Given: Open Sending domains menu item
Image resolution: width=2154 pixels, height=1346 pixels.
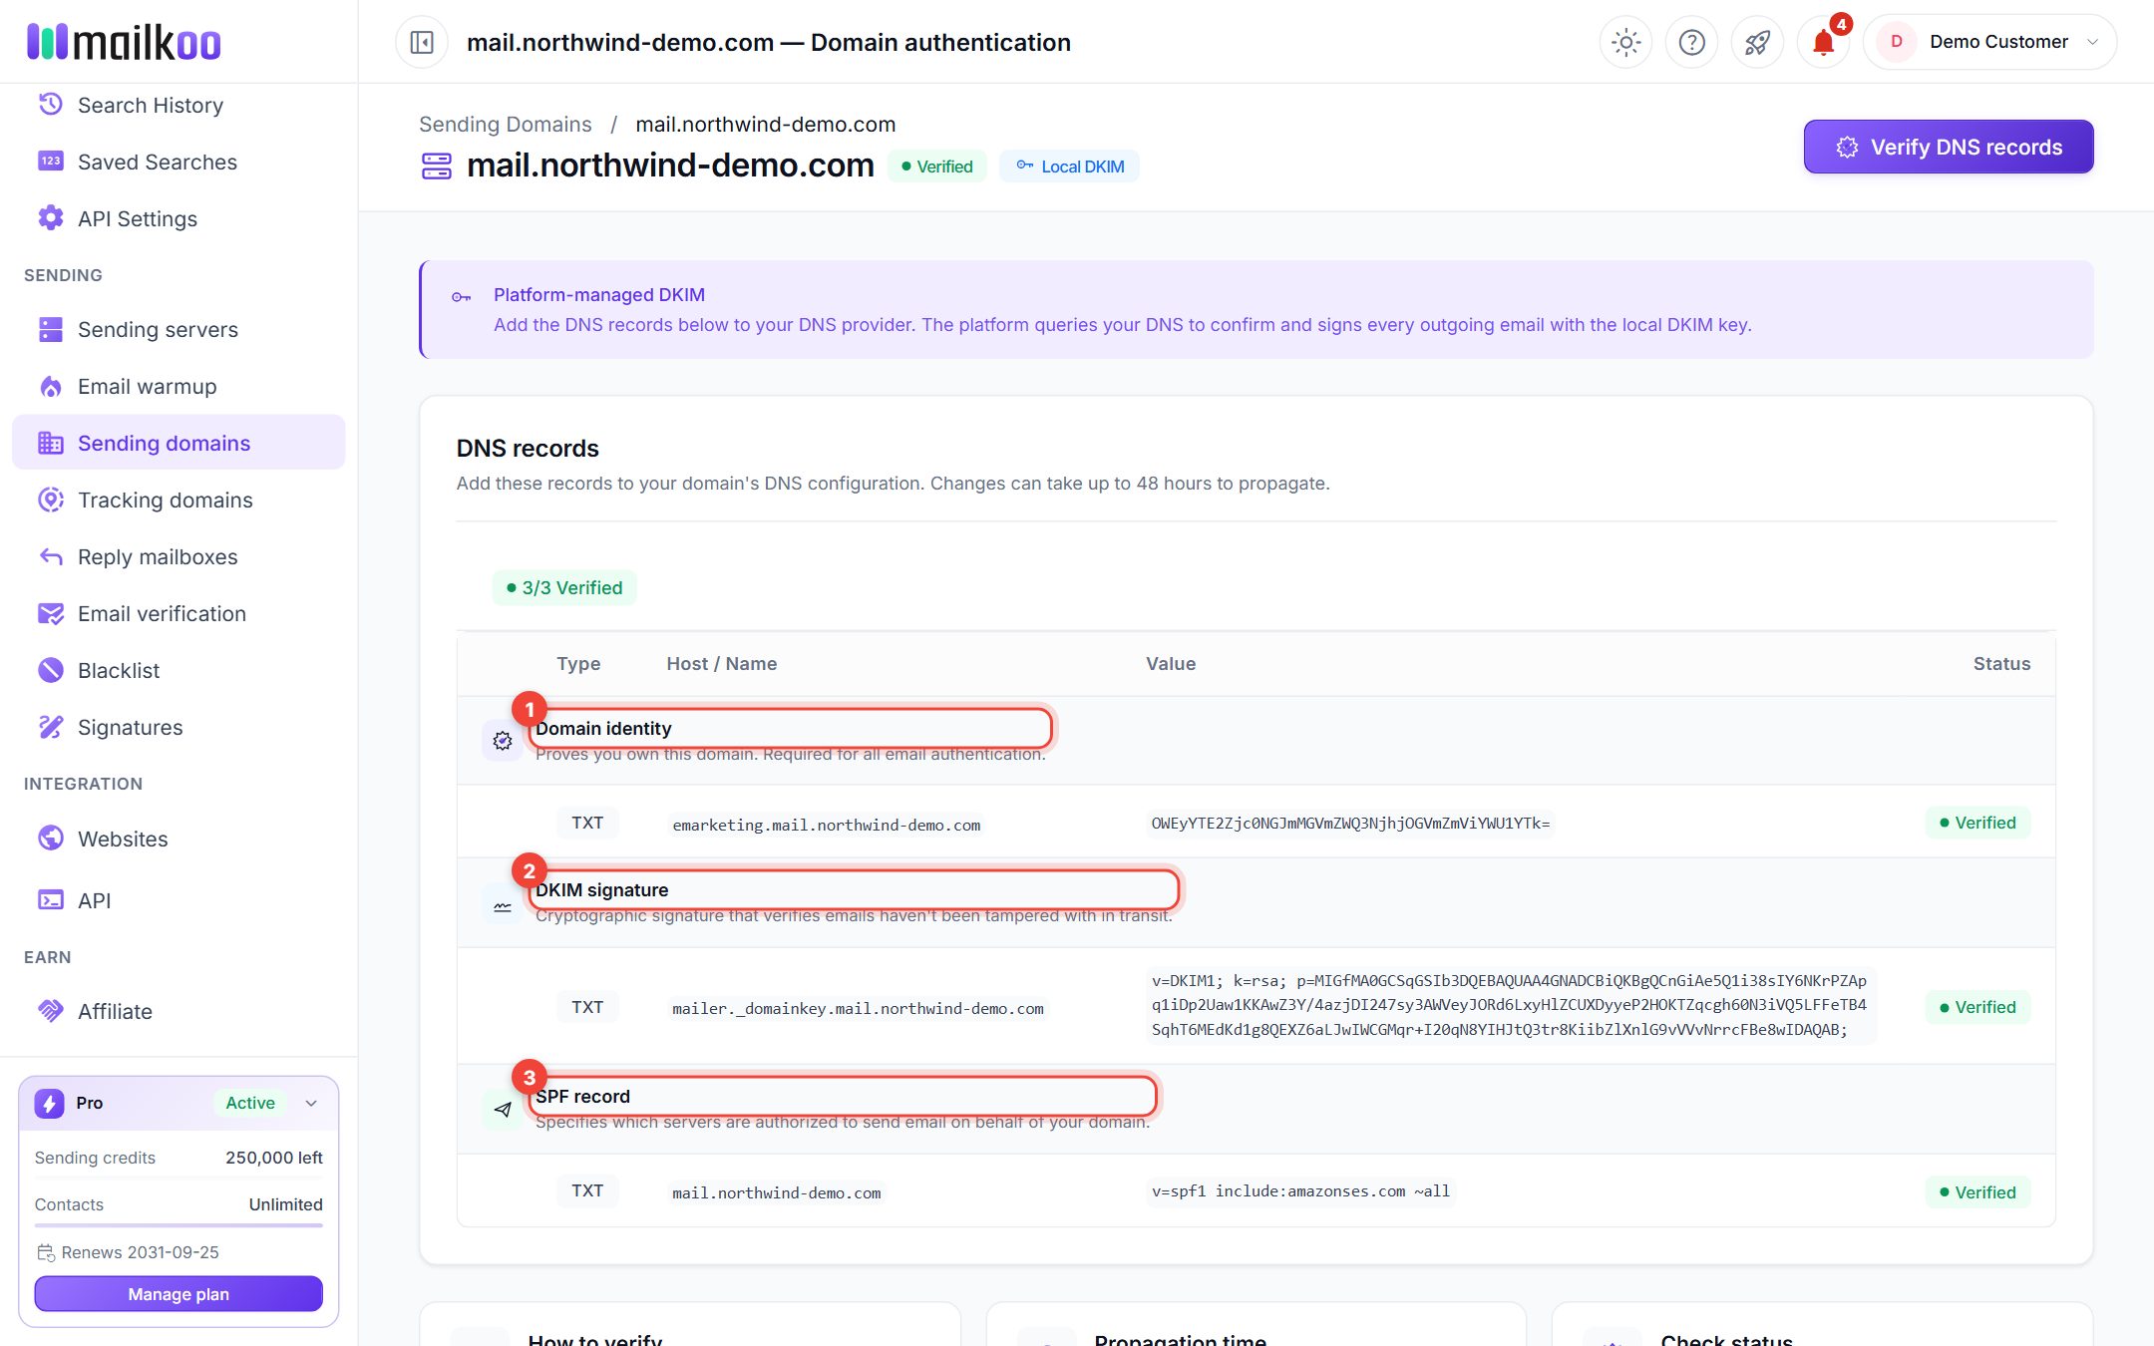Looking at the screenshot, I should click(x=179, y=443).
